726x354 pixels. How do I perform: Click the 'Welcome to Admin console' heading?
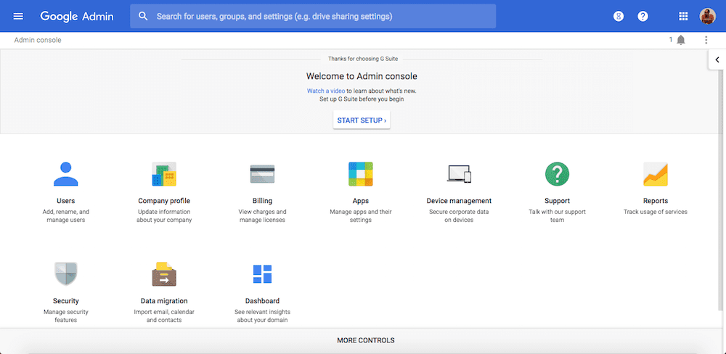tap(362, 76)
